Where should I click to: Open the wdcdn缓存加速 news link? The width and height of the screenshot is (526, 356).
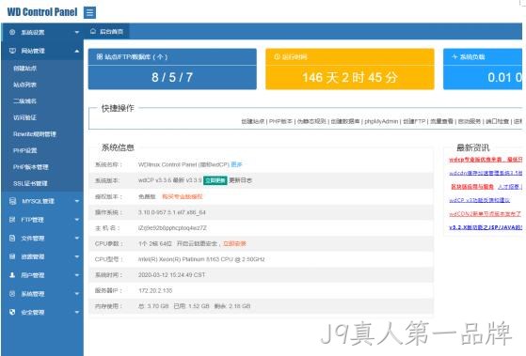[486, 173]
